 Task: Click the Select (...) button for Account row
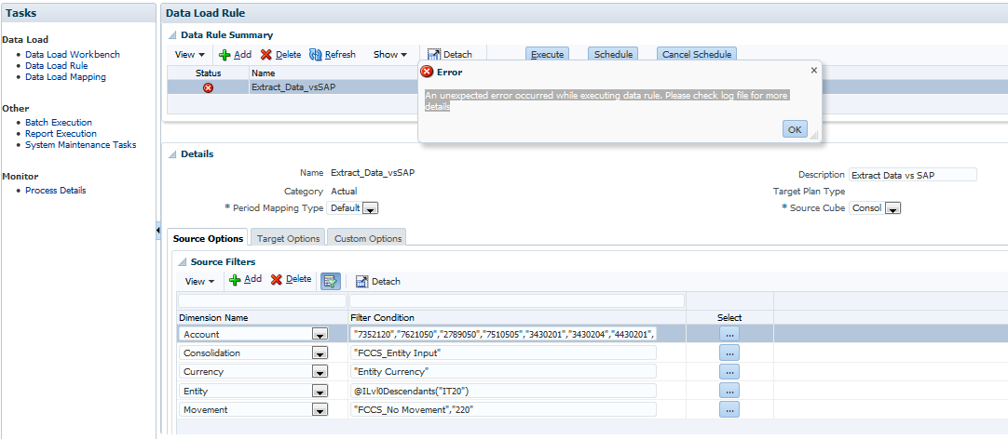729,334
